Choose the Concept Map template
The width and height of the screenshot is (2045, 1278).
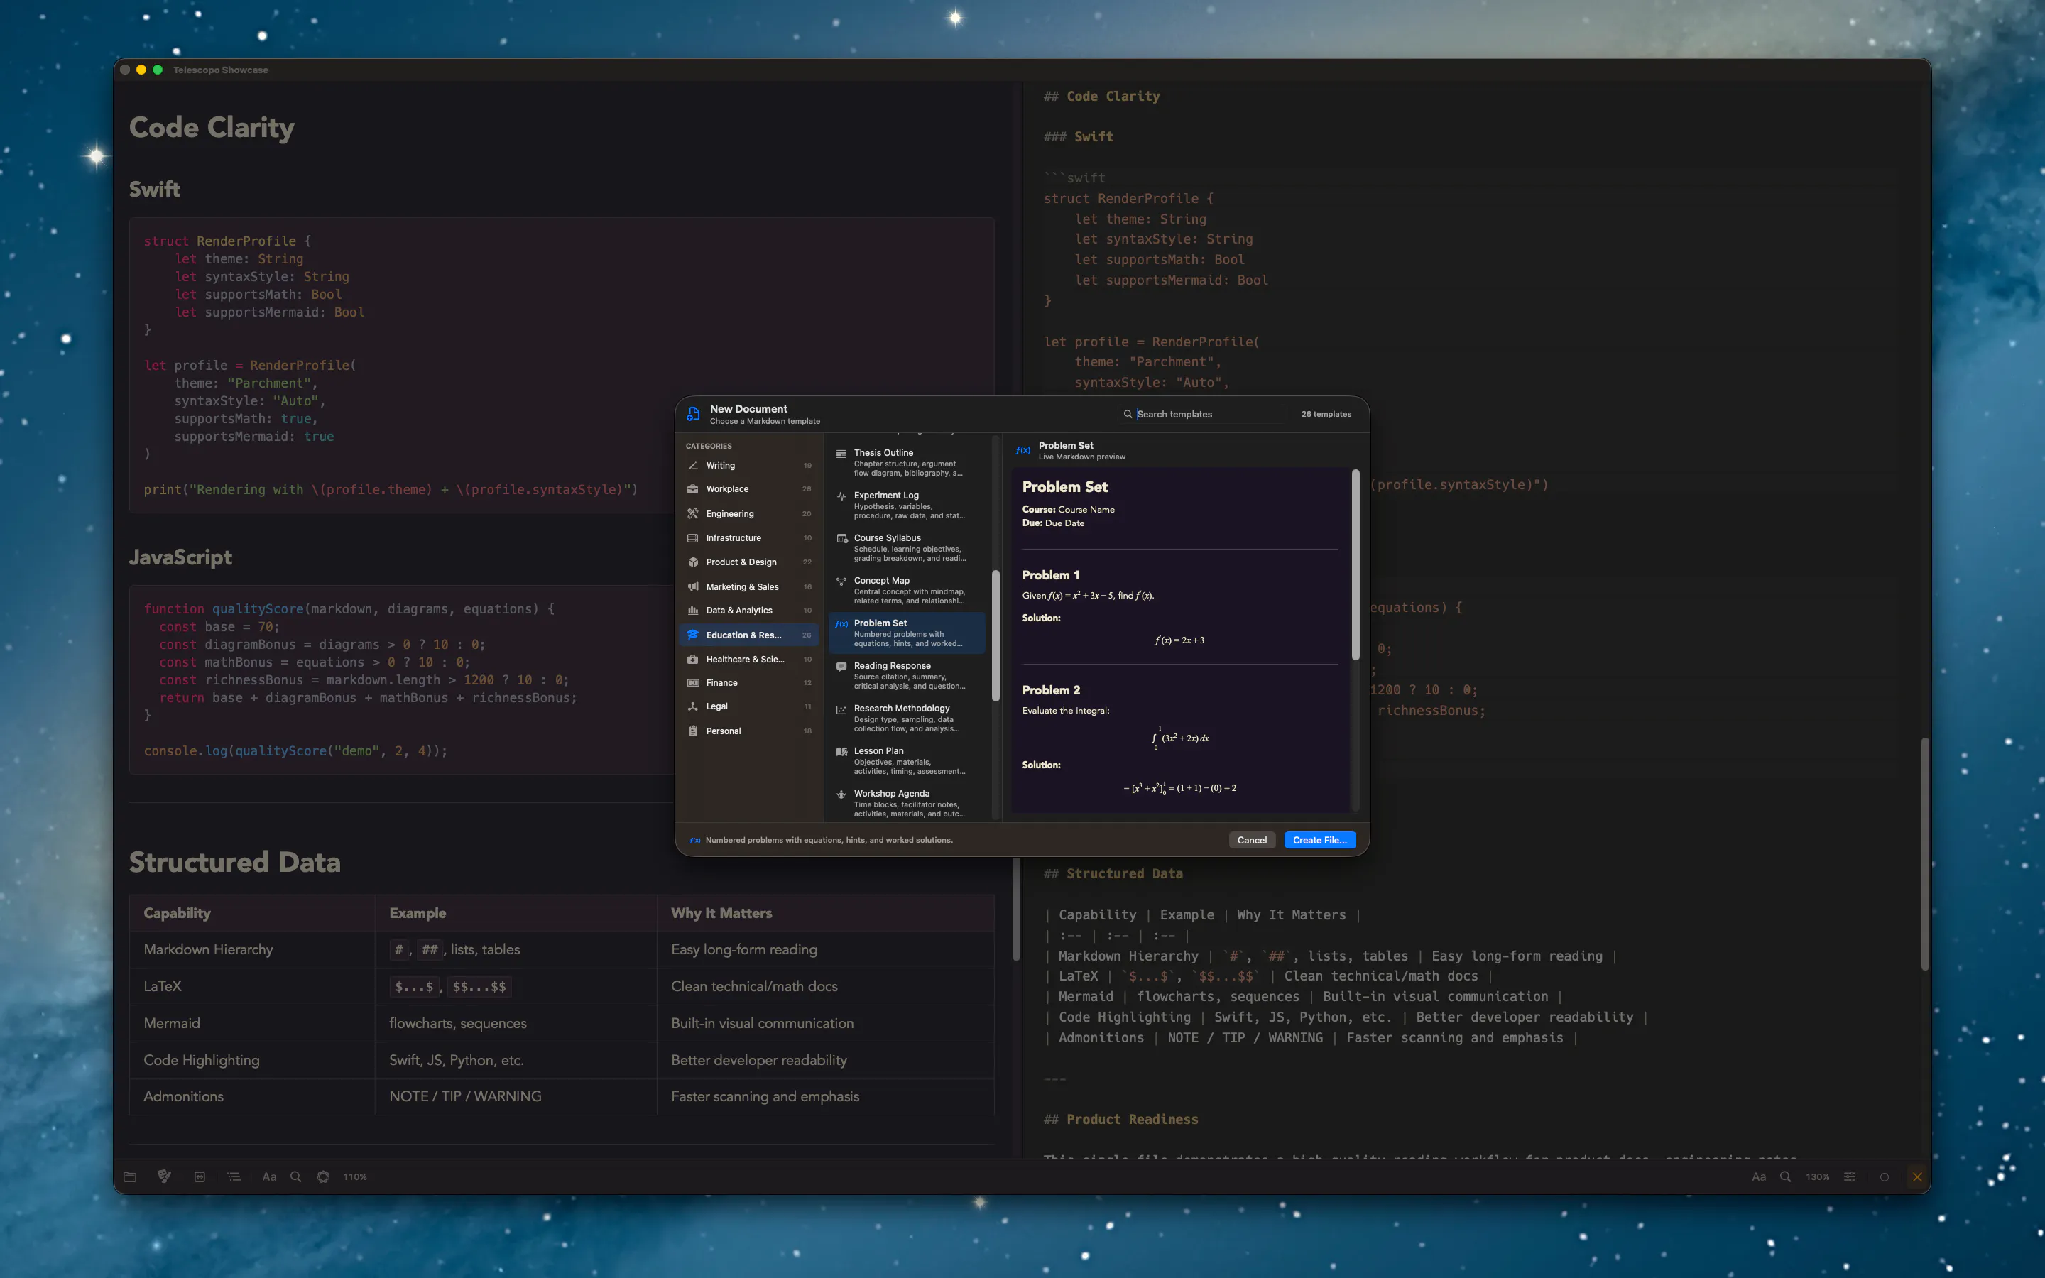click(x=907, y=590)
